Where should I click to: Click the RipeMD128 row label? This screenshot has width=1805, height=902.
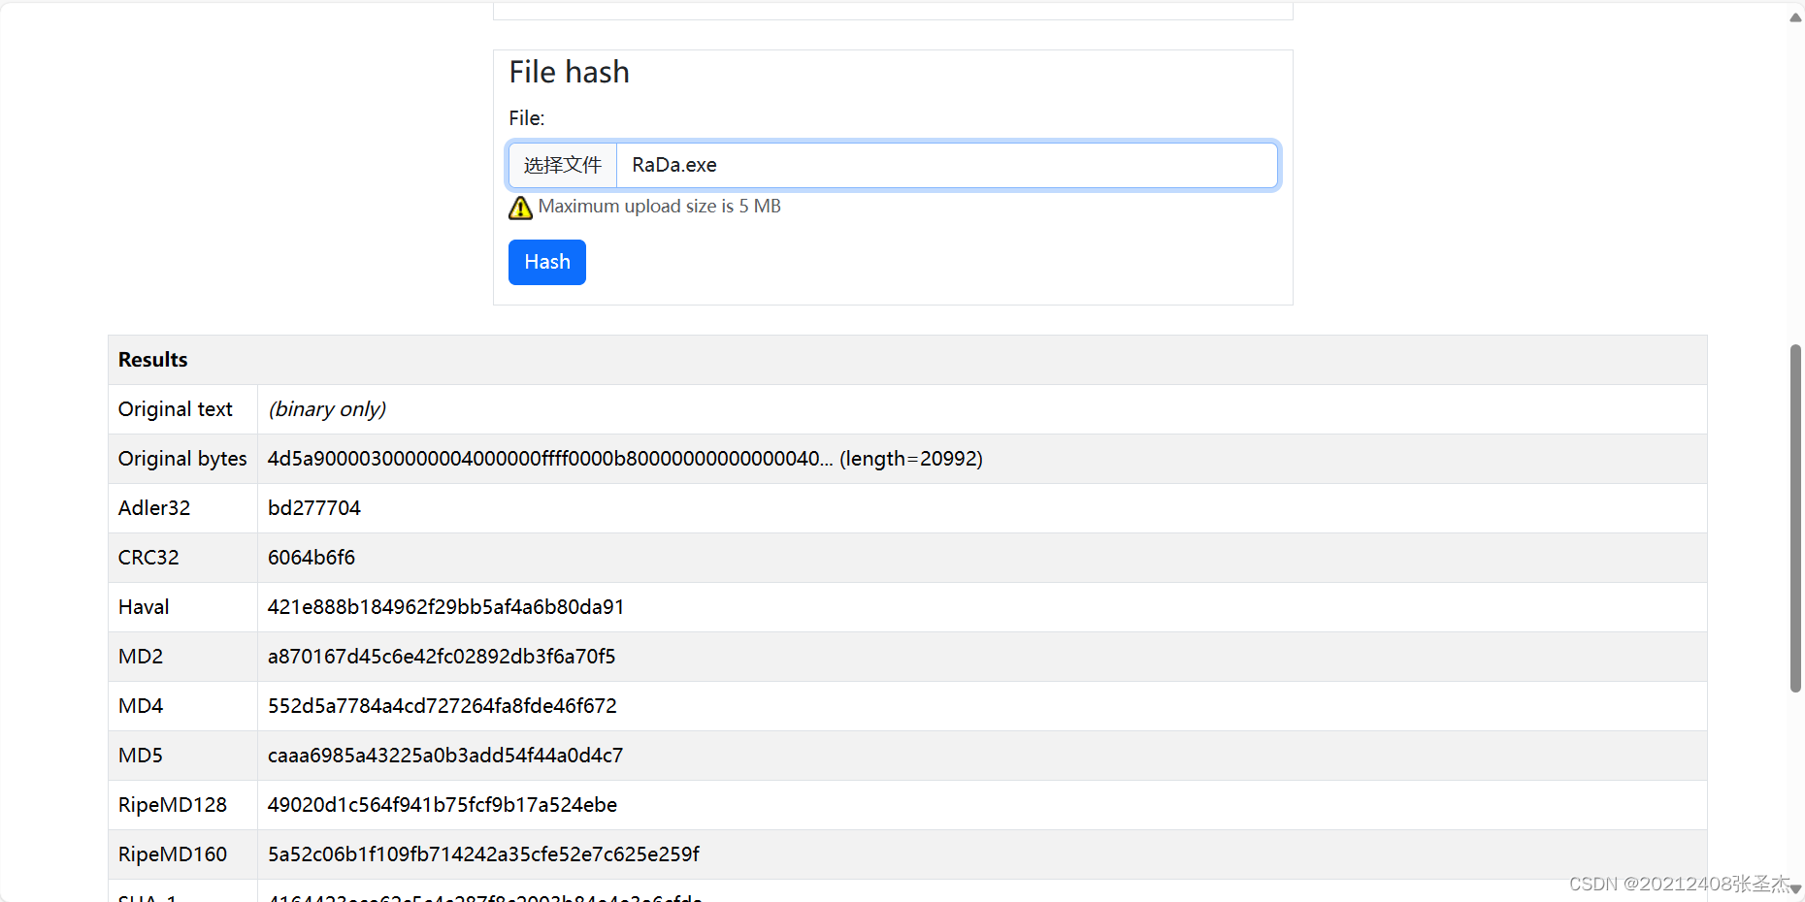coord(173,805)
